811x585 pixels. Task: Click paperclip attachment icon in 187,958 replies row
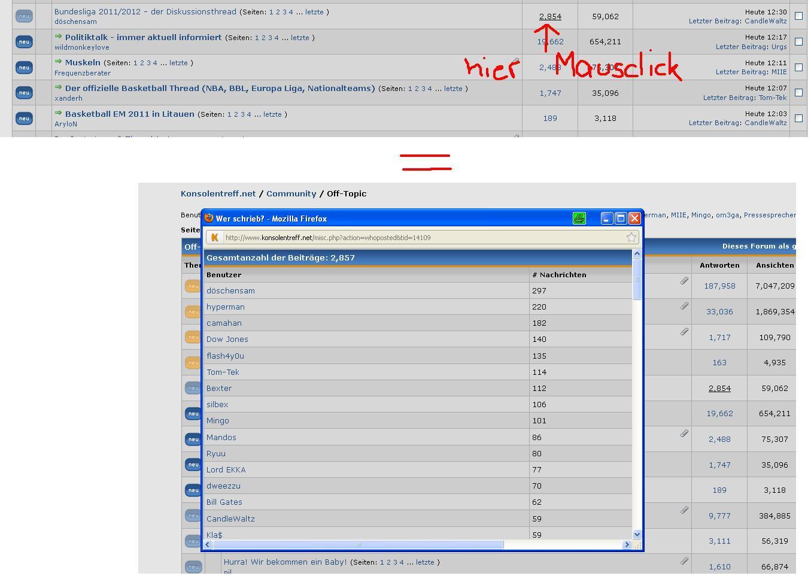(x=684, y=281)
